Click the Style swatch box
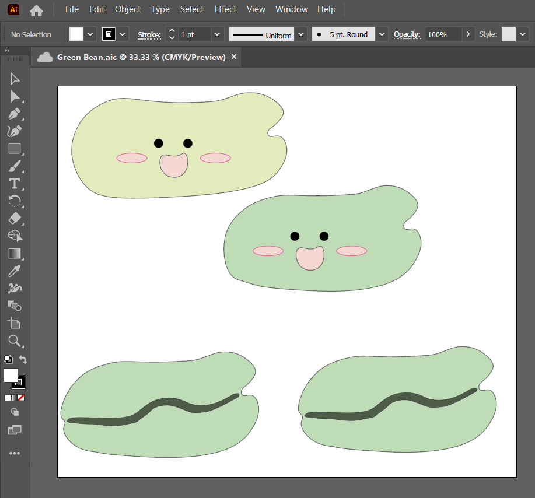The width and height of the screenshot is (535, 498). 508,34
